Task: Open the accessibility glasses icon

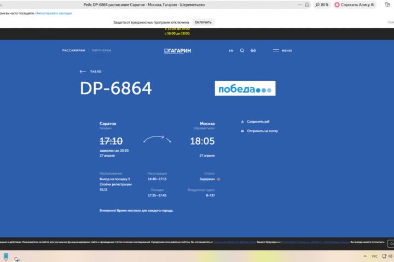Action: (253, 51)
